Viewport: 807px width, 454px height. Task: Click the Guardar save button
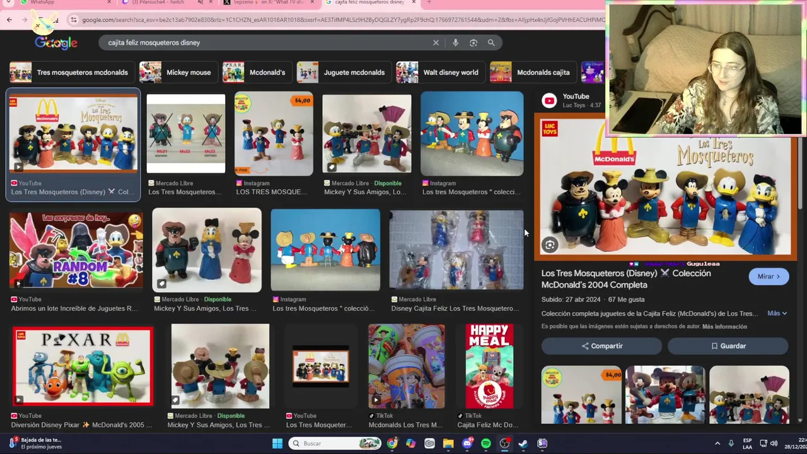728,346
